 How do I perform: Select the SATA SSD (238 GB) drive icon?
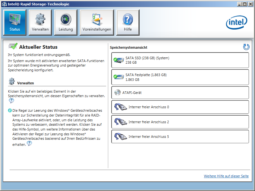(x=119, y=60)
